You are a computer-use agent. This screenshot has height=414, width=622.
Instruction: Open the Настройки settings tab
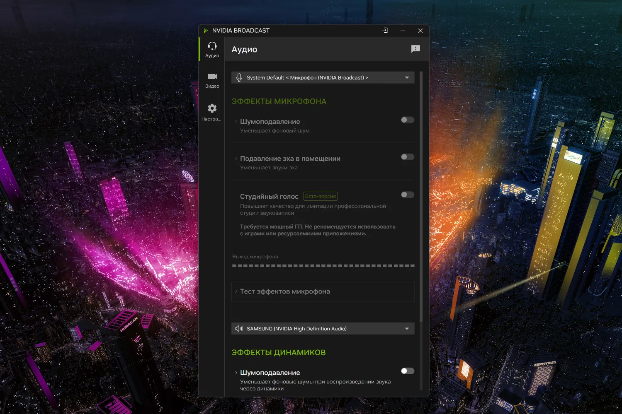click(212, 113)
